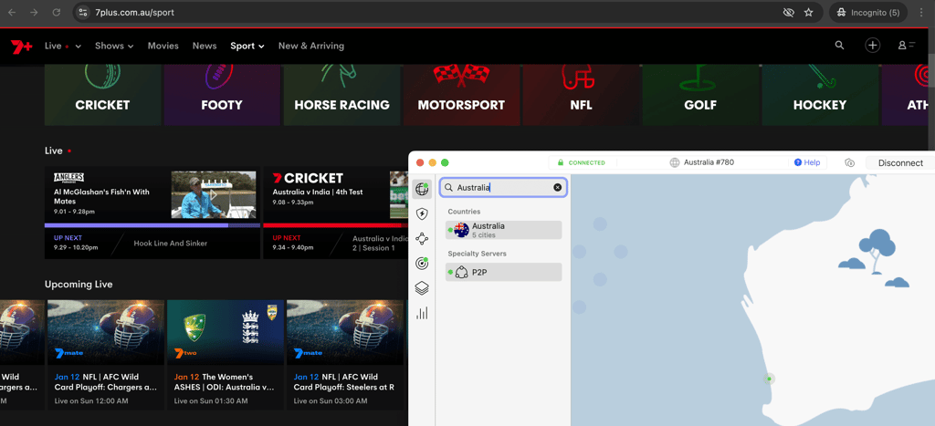
Task: Open the 7plus profile account icon
Action: click(x=907, y=46)
